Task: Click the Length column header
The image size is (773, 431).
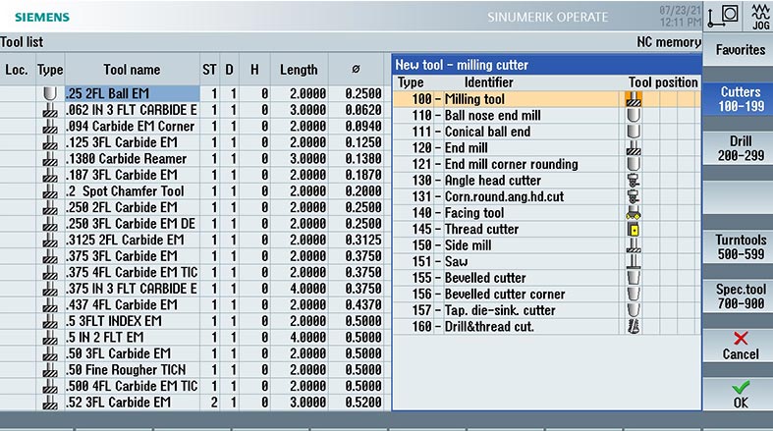Action: pos(299,70)
